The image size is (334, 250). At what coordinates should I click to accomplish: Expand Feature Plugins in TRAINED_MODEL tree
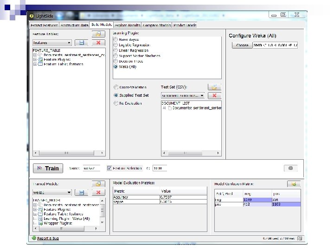(x=35, y=209)
